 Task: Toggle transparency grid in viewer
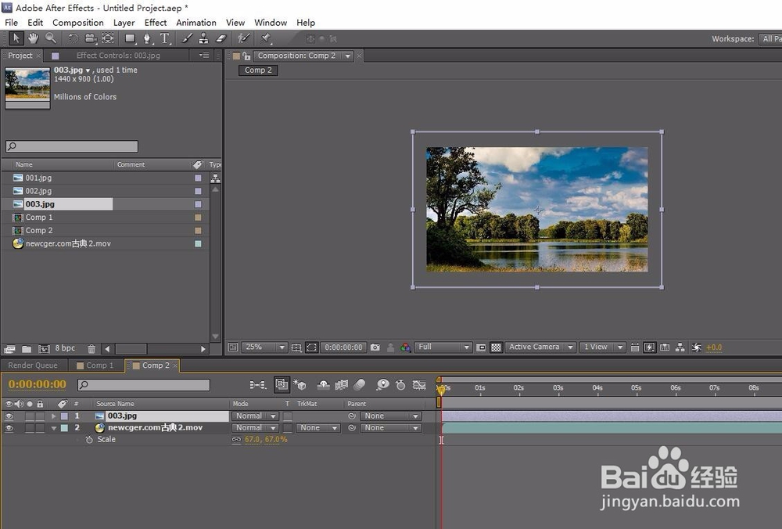pos(496,347)
